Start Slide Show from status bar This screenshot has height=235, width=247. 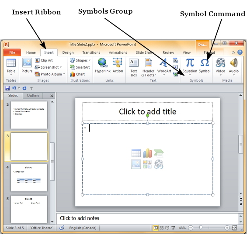tap(173, 228)
